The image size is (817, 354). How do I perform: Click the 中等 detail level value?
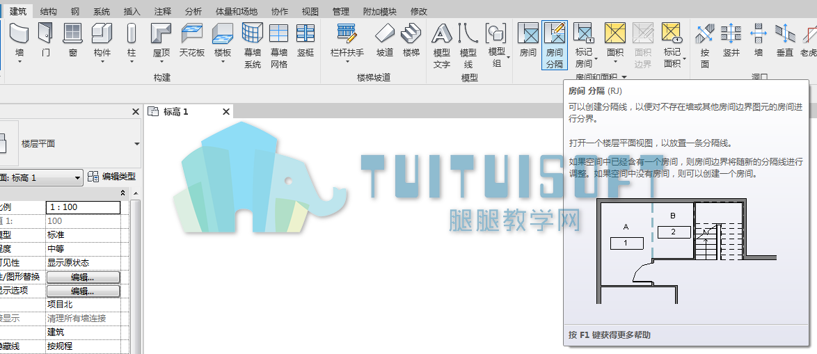click(83, 249)
